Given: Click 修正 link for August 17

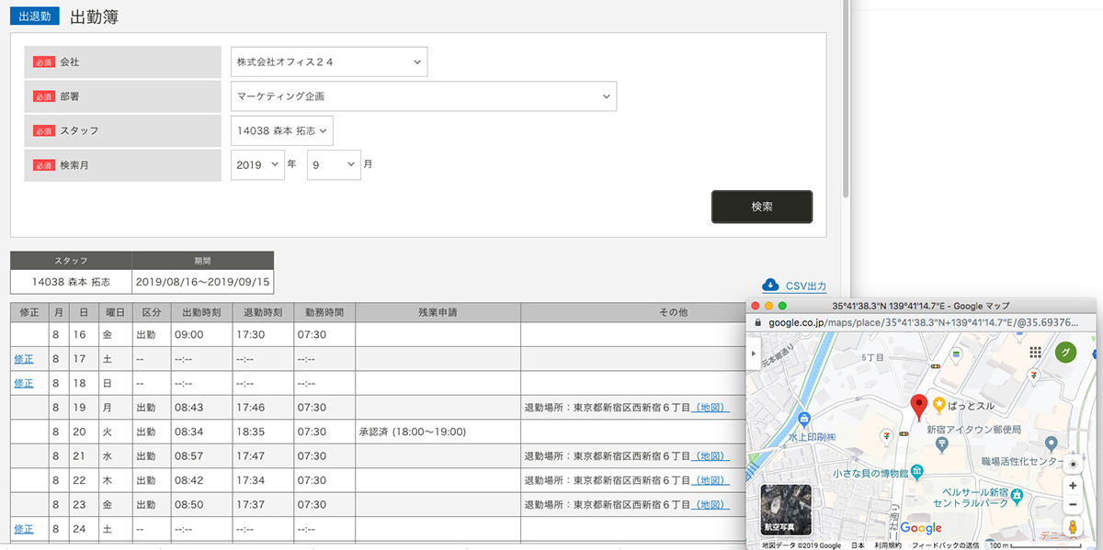Looking at the screenshot, I should coord(23,359).
